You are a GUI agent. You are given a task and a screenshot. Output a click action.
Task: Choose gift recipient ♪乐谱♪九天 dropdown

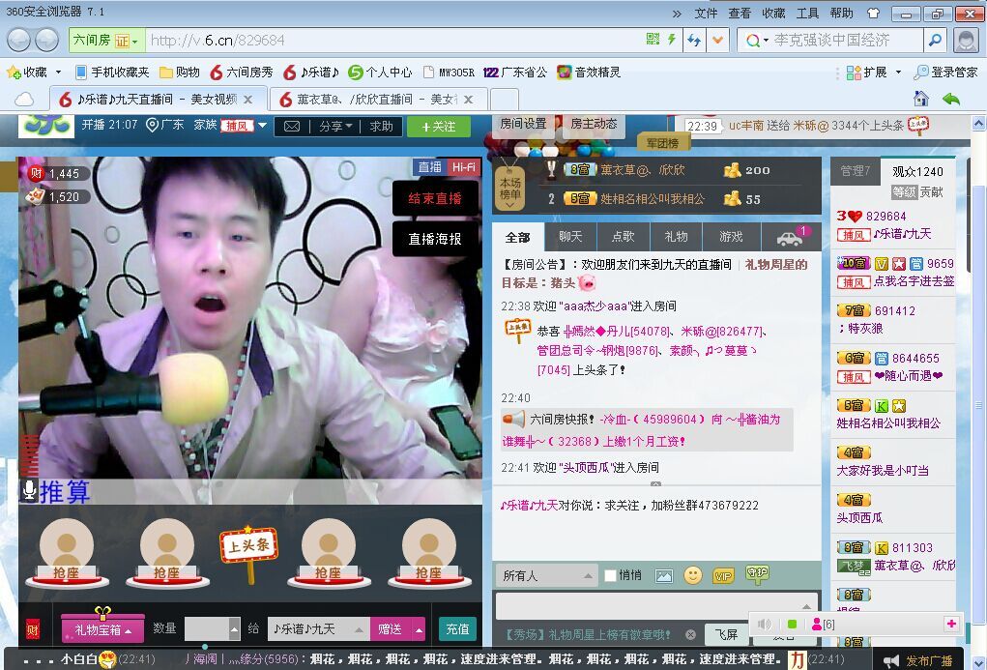tap(318, 628)
